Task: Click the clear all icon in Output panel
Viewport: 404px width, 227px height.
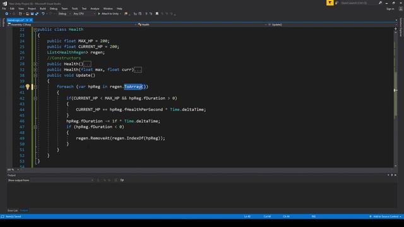Action: click(x=116, y=180)
